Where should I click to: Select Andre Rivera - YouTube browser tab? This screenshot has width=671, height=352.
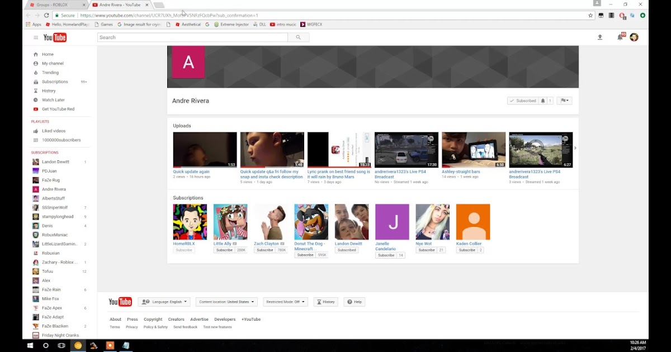(120, 5)
